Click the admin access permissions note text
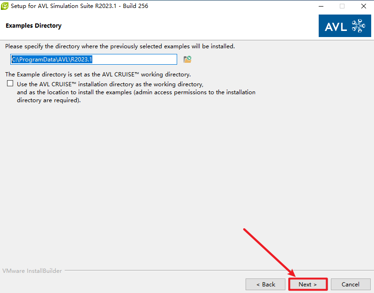Image resolution: width=374 pixels, height=293 pixels. 136,92
